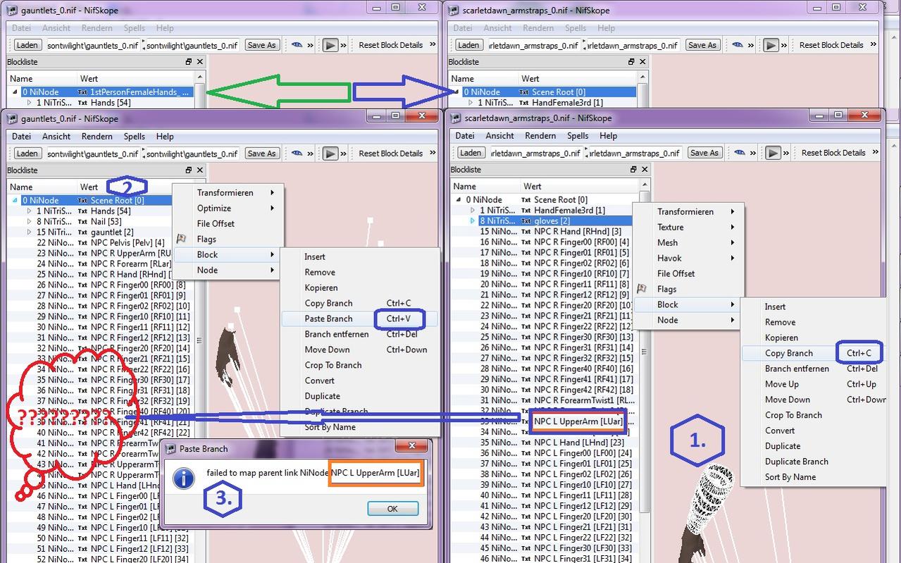Image resolution: width=901 pixels, height=563 pixels.
Task: Select Copy Branch in the right context menu
Action: point(788,353)
